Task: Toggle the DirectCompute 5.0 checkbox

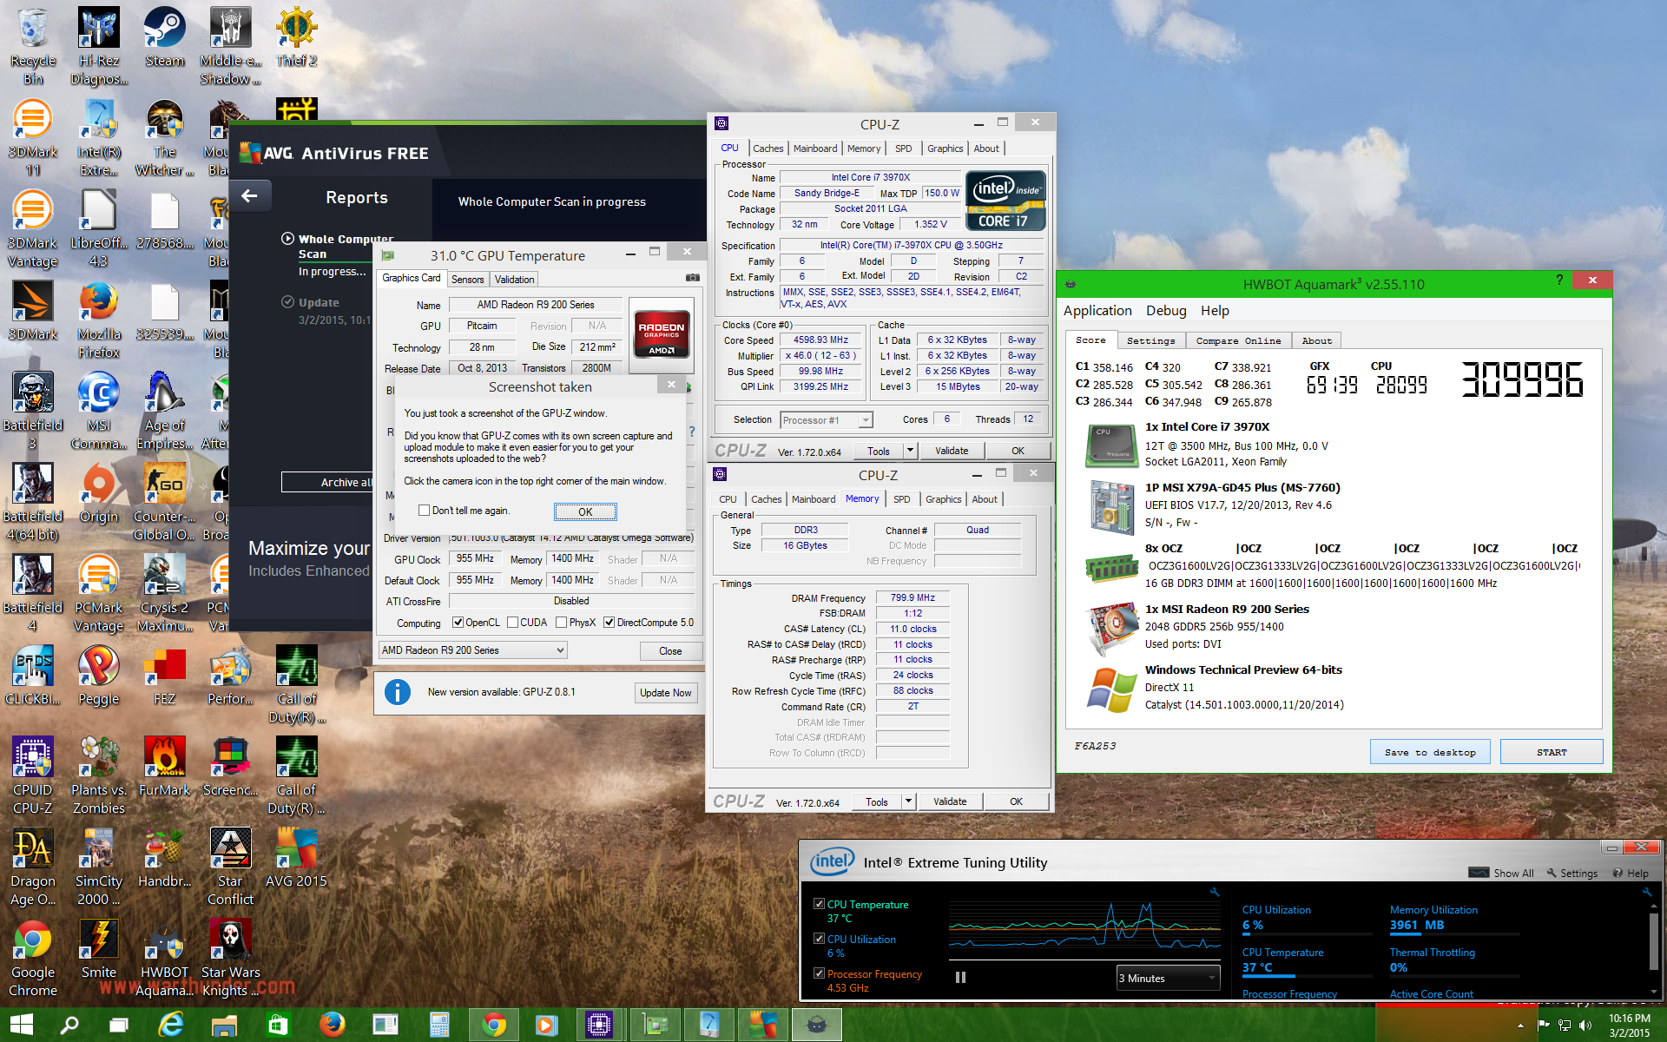Action: point(609,623)
